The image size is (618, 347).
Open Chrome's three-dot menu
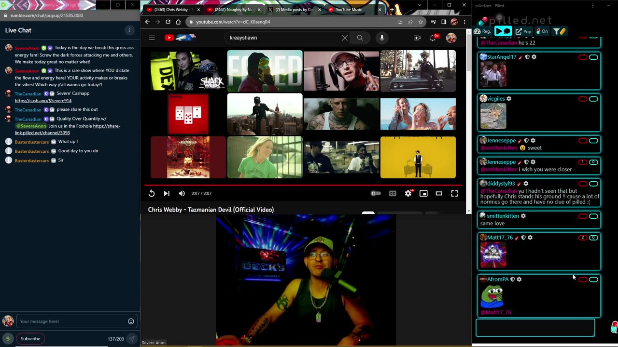(464, 22)
